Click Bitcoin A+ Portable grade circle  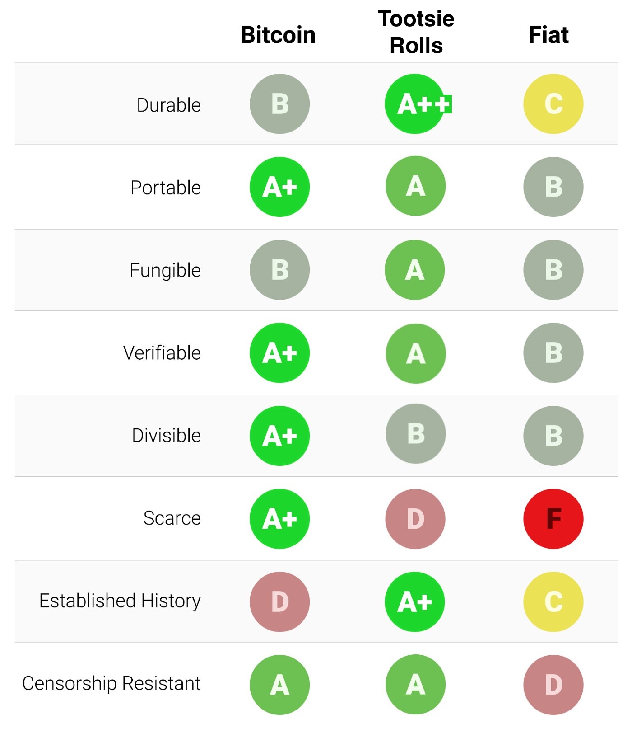click(279, 187)
